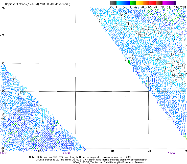
Task: Click the 'Times are GMT' note line
Action: click(80, 157)
